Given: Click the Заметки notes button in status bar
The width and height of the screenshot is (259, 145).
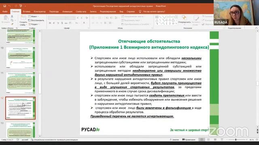Looking at the screenshot, I should click(174, 140).
